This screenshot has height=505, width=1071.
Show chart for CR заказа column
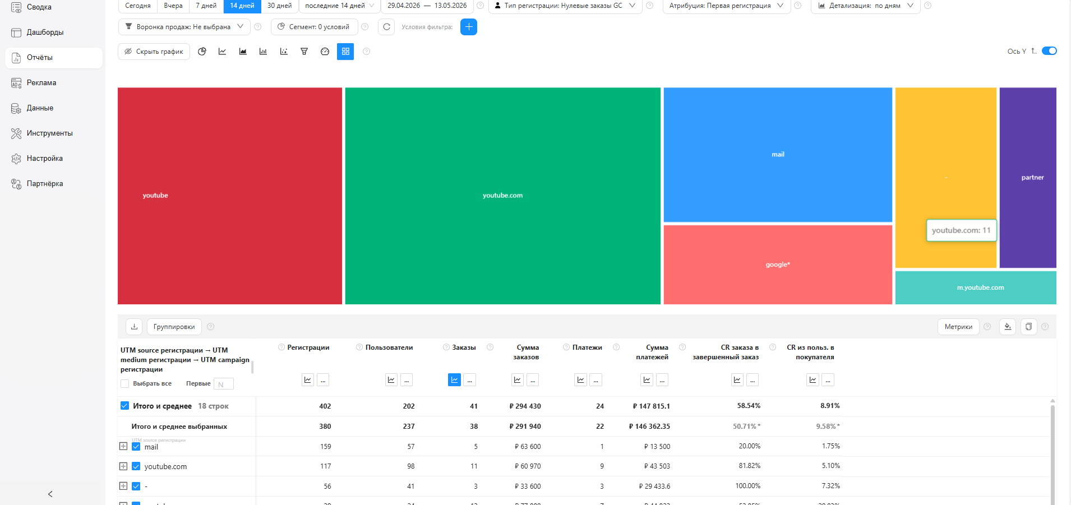[x=737, y=380]
